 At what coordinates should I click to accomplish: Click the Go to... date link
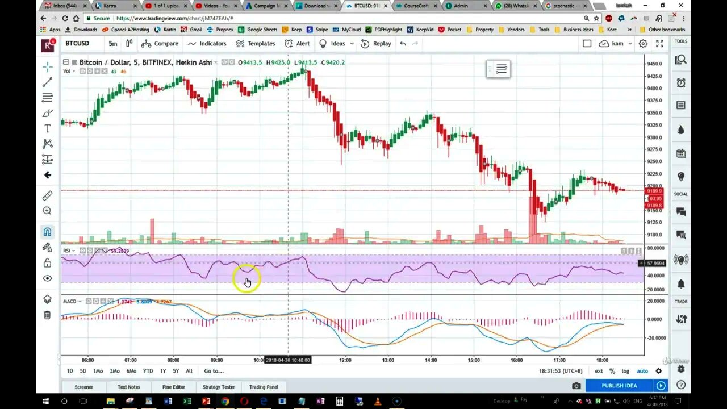214,371
